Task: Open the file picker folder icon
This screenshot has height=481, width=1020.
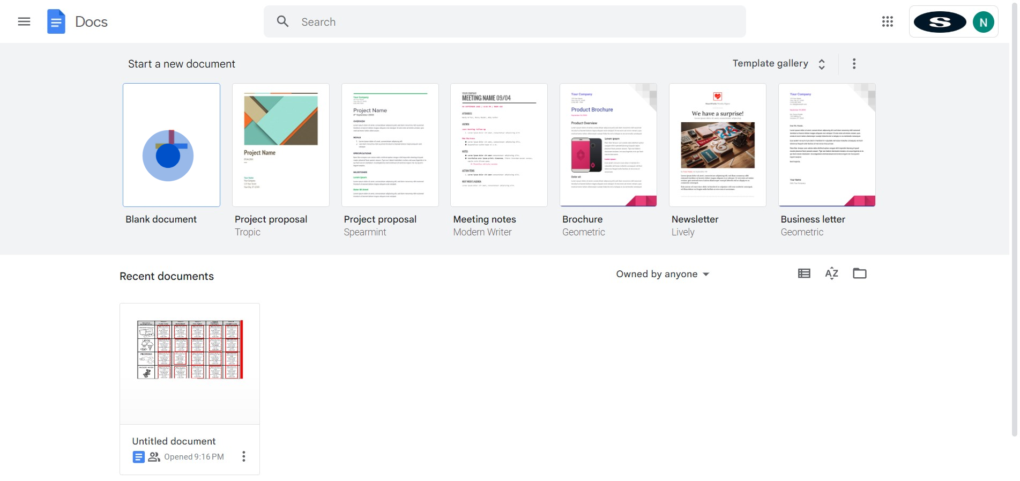Action: (859, 273)
